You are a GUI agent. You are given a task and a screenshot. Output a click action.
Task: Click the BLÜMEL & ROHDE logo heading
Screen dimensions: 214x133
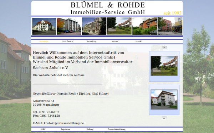(108, 5)
